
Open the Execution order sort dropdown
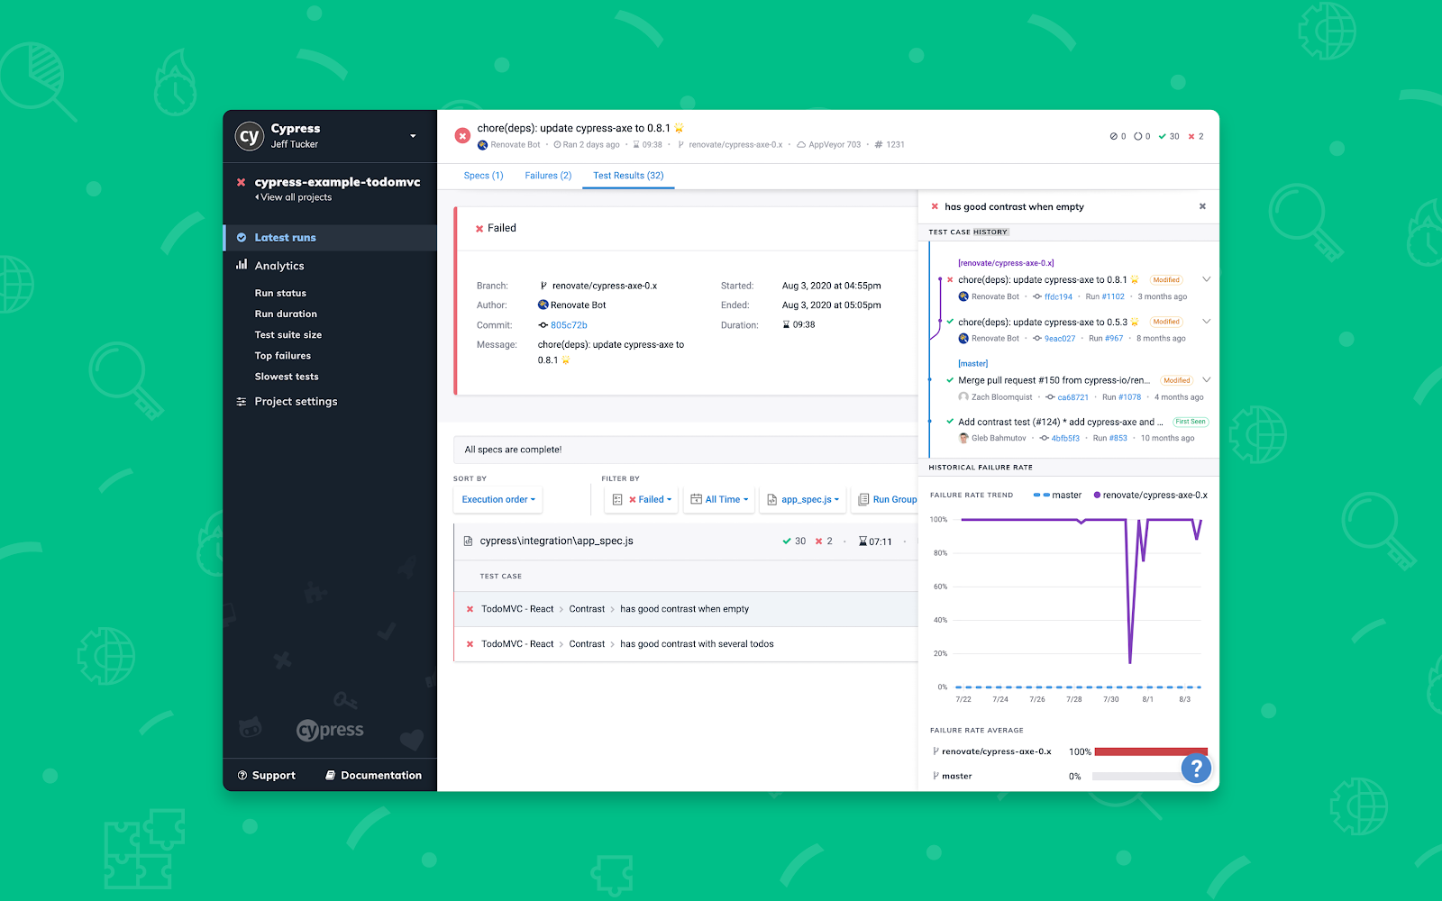pyautogui.click(x=498, y=499)
